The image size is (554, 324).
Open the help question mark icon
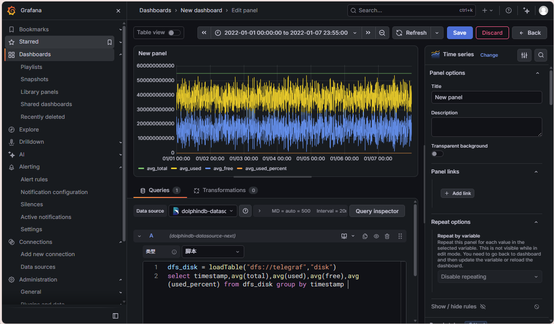point(509,11)
